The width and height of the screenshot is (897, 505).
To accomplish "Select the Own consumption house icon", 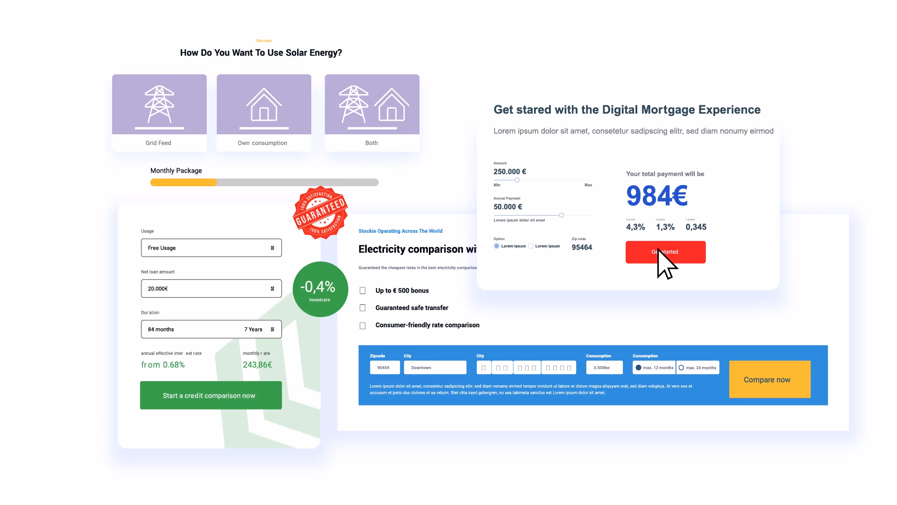I will click(x=264, y=105).
